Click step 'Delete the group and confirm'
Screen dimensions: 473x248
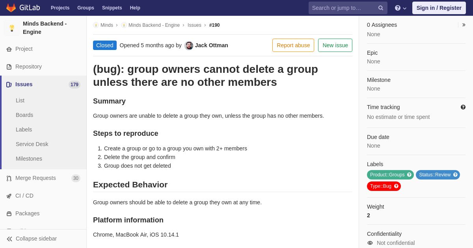[140, 157]
